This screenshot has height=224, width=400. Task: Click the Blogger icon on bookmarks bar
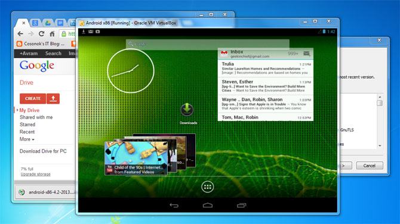[19, 43]
